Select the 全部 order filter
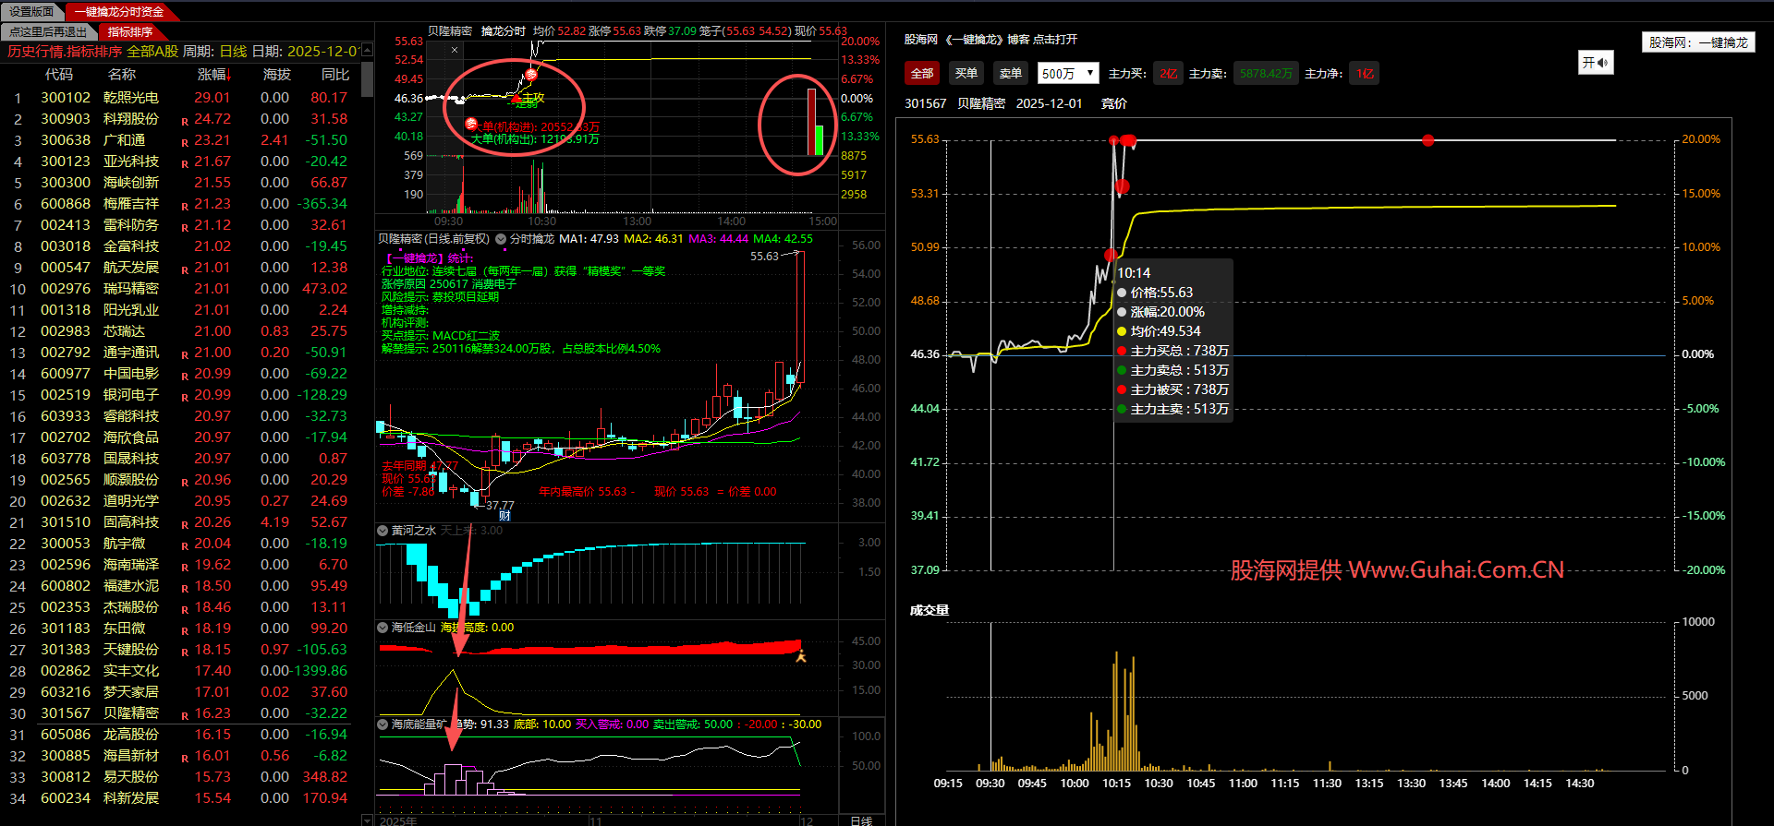1774x826 pixels. pyautogui.click(x=921, y=74)
